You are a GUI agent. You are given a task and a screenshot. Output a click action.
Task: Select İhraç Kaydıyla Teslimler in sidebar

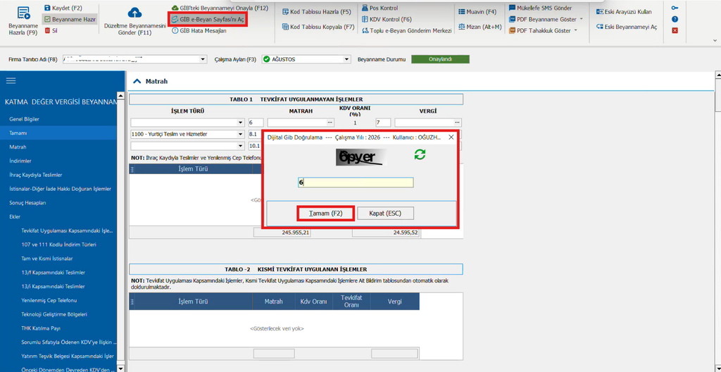coord(36,175)
